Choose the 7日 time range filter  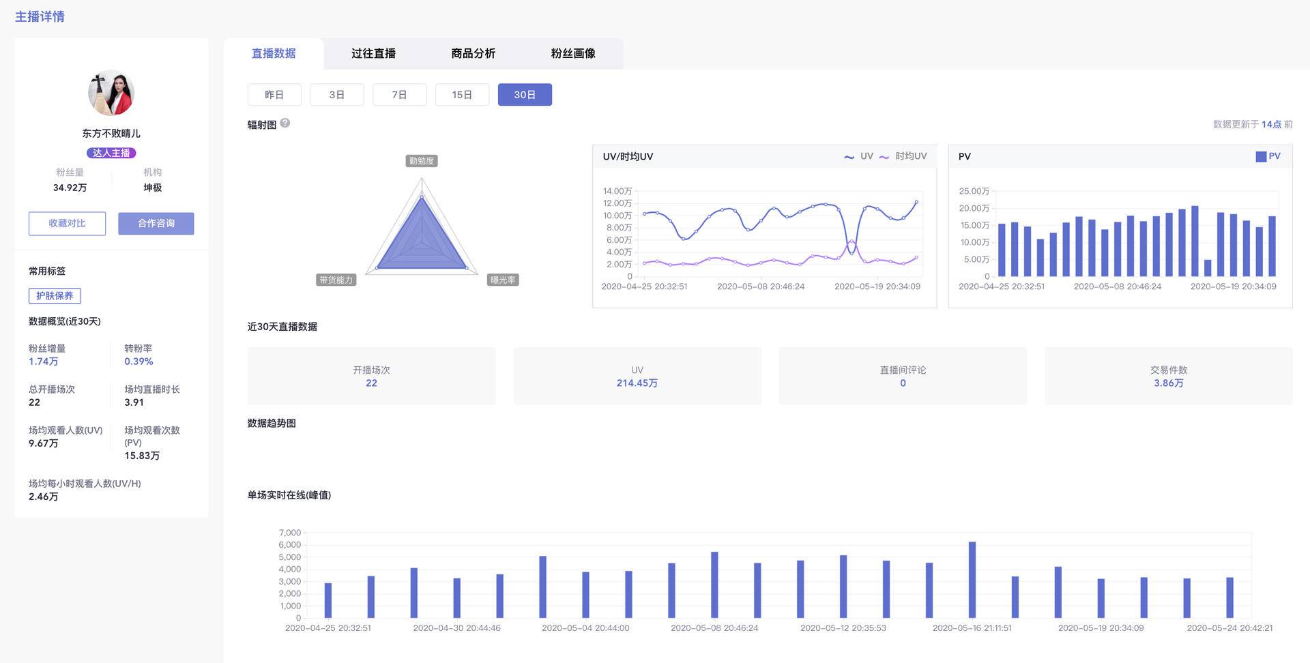coord(400,95)
